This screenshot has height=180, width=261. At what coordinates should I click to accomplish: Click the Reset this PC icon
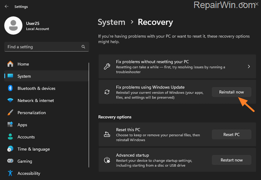(x=107, y=134)
